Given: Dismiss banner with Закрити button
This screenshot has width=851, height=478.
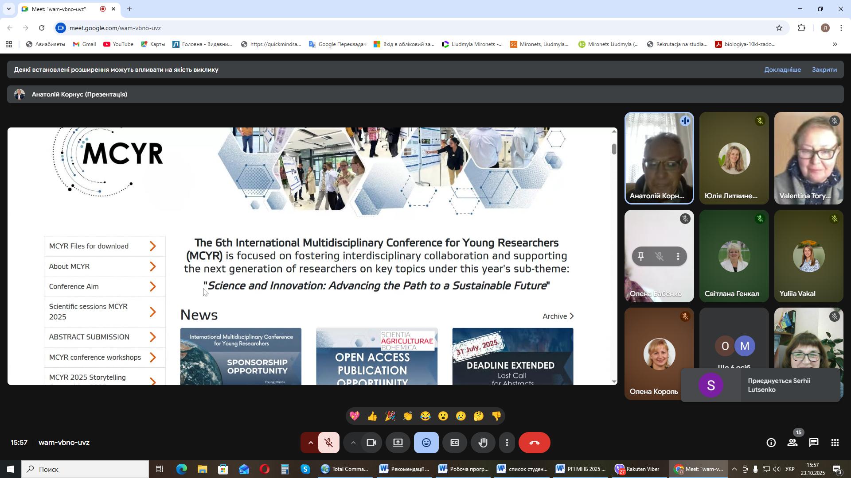Looking at the screenshot, I should tap(824, 70).
